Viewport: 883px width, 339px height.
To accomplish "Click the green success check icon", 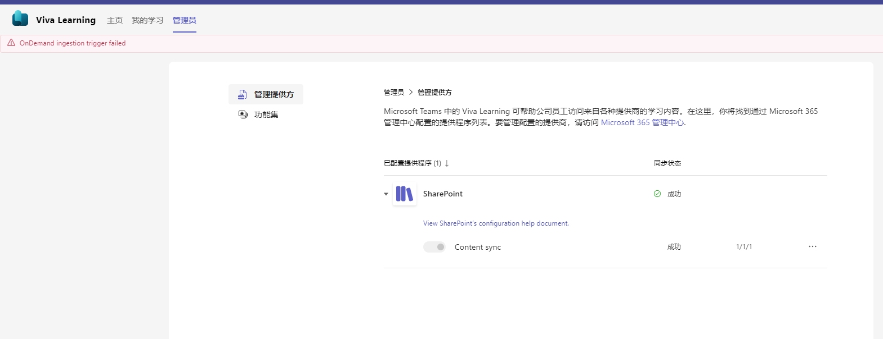I will point(657,194).
